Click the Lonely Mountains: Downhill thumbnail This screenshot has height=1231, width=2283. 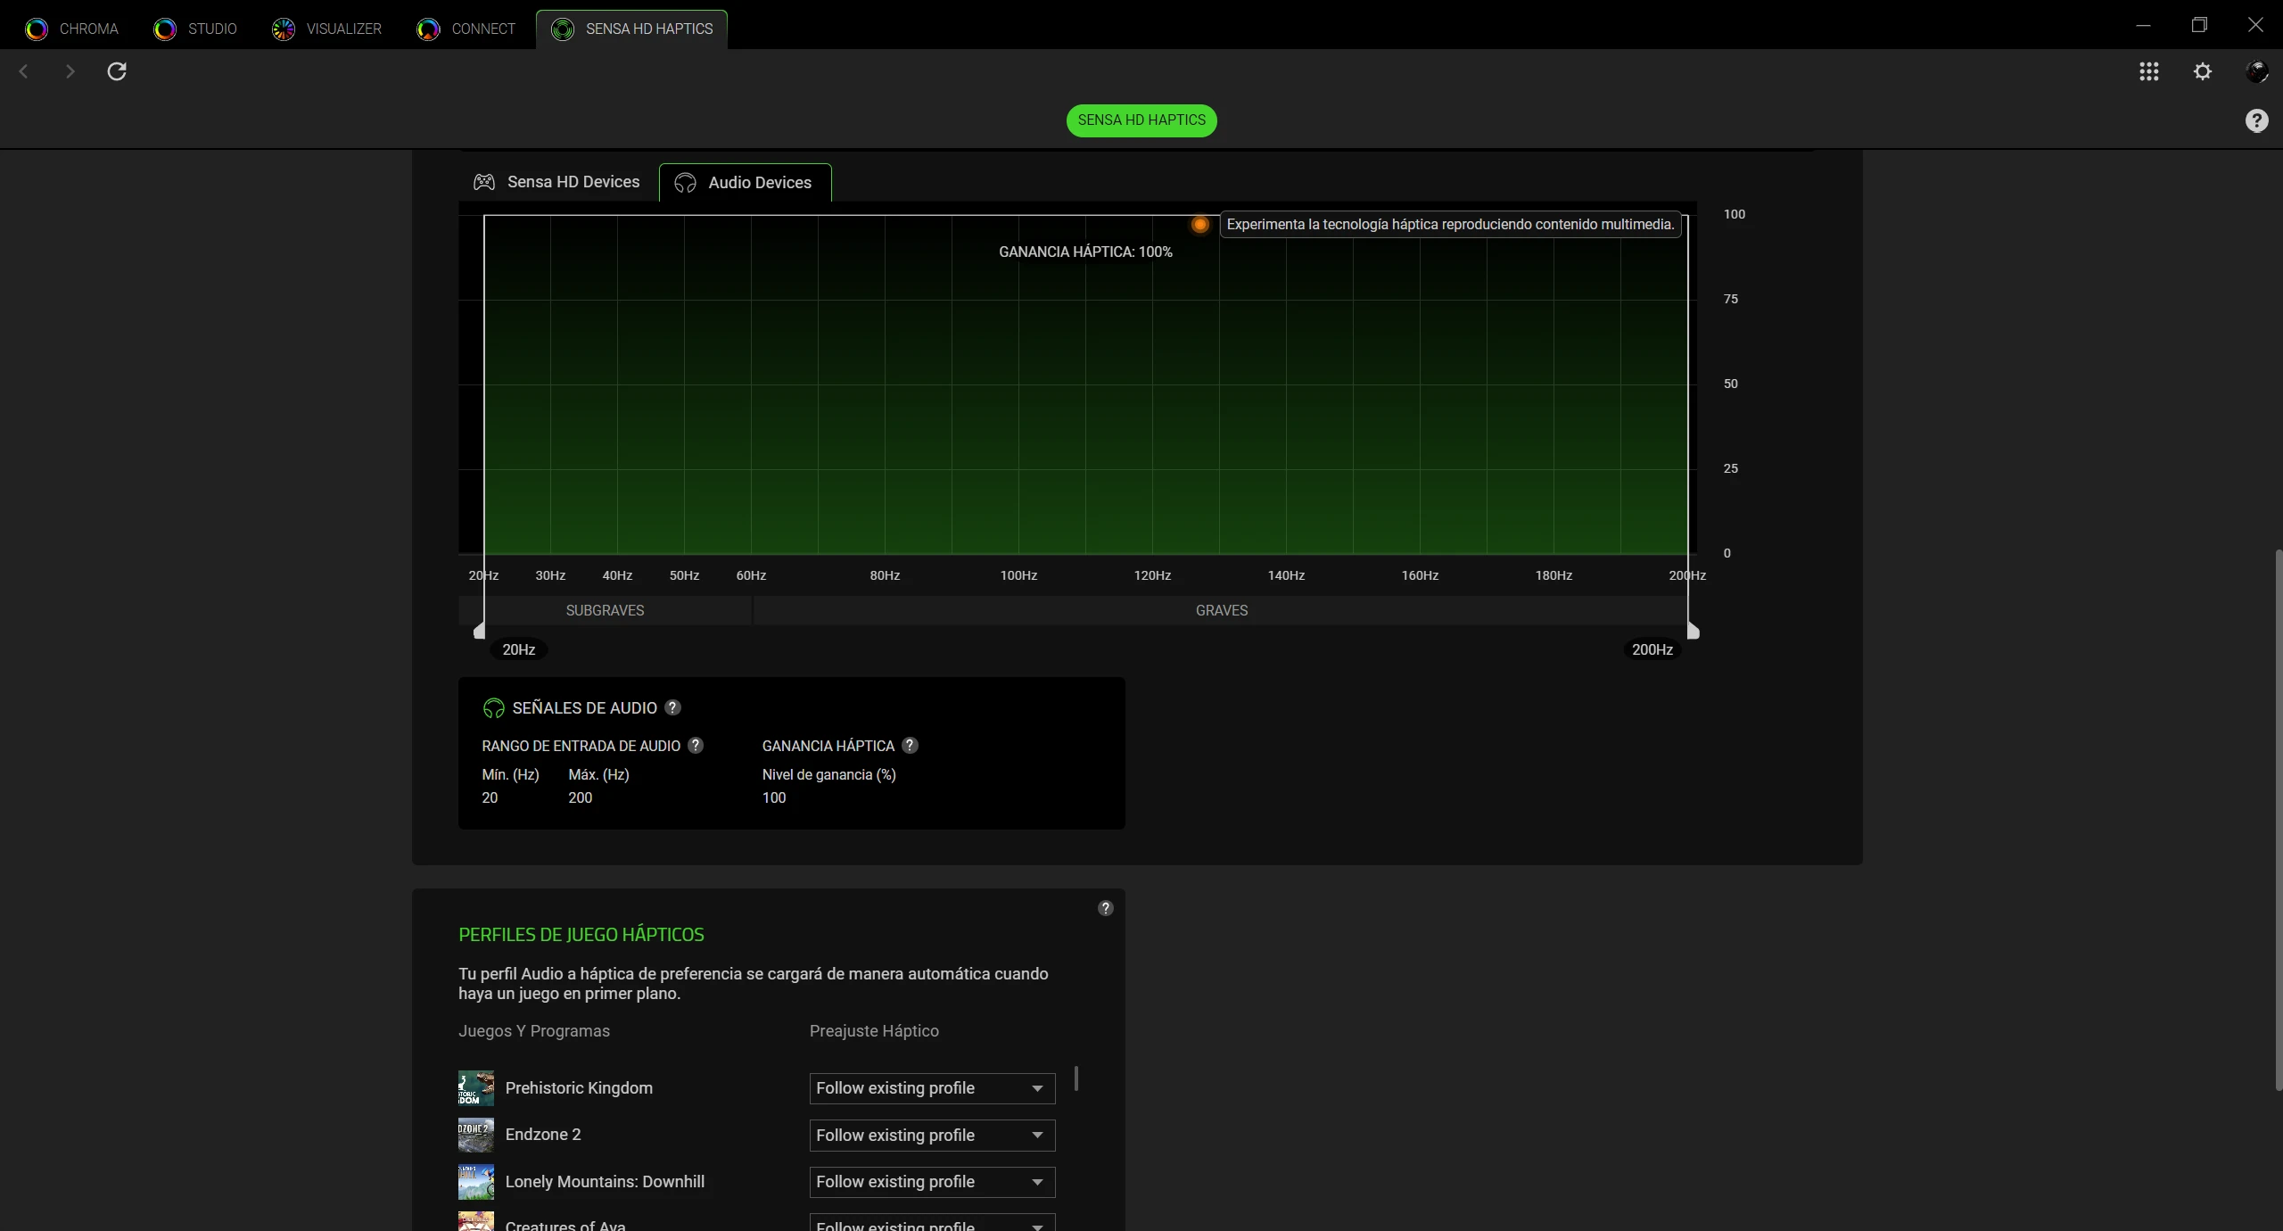476,1182
